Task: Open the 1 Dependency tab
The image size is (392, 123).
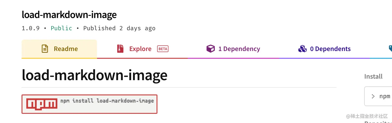Action: (239, 49)
